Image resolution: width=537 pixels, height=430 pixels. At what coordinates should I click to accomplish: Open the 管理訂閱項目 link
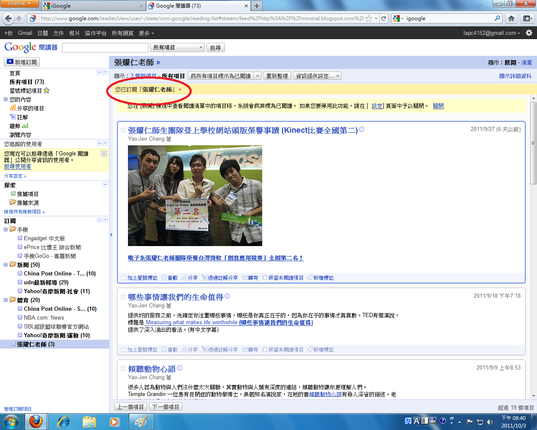(x=18, y=409)
